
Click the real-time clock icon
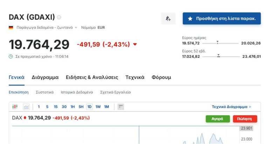(x=11, y=56)
